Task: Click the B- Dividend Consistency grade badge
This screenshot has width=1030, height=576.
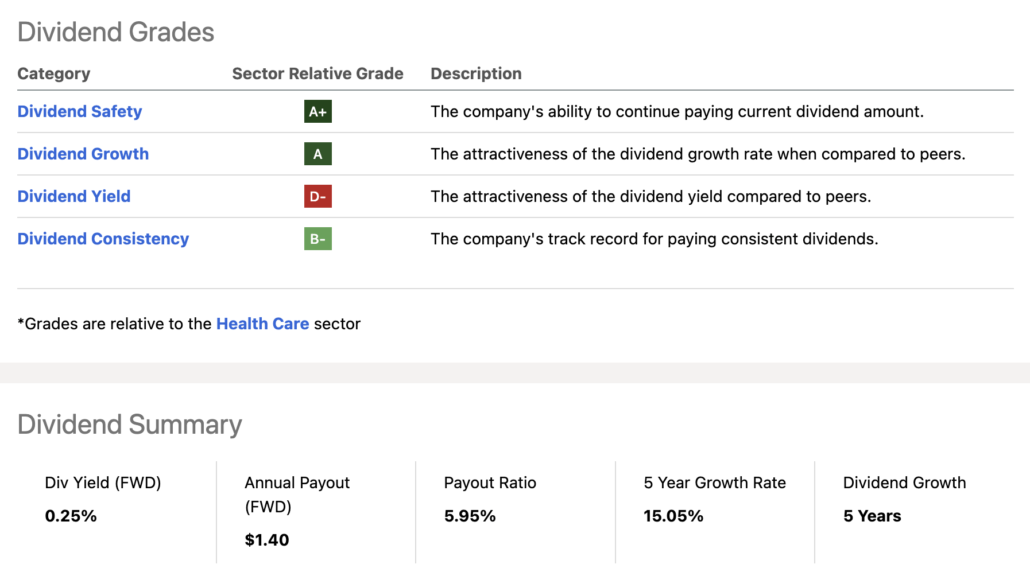Action: click(317, 239)
